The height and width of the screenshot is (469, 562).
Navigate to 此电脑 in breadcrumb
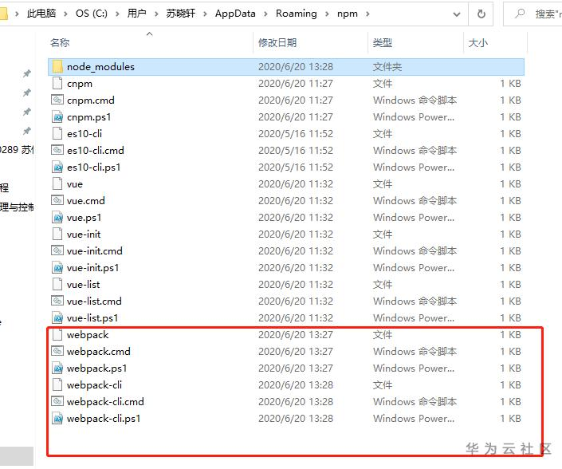click(x=41, y=14)
